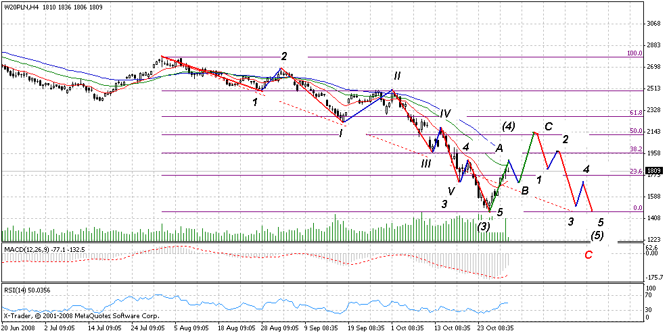Select the red C wave label
The height and width of the screenshot is (333, 669).
click(x=589, y=255)
